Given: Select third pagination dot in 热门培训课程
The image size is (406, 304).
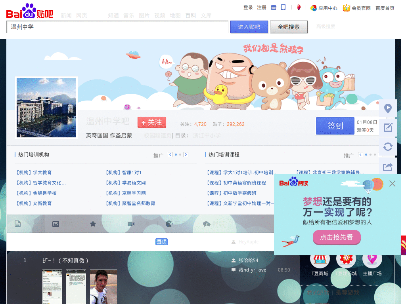Looking at the screenshot, I should click(375, 155).
